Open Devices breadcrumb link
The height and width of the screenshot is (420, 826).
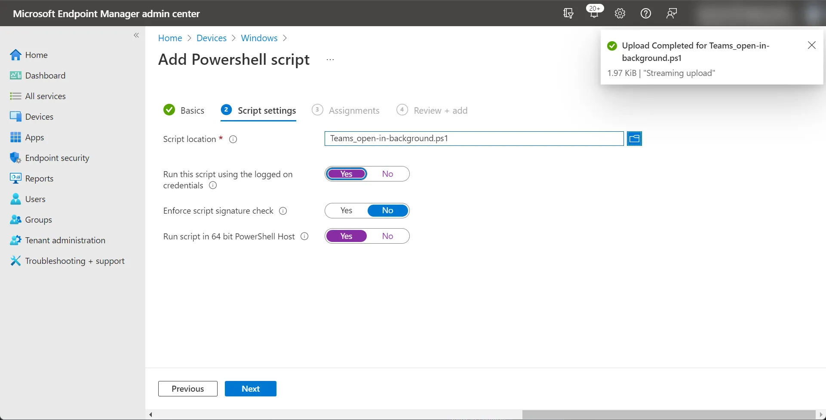click(212, 38)
